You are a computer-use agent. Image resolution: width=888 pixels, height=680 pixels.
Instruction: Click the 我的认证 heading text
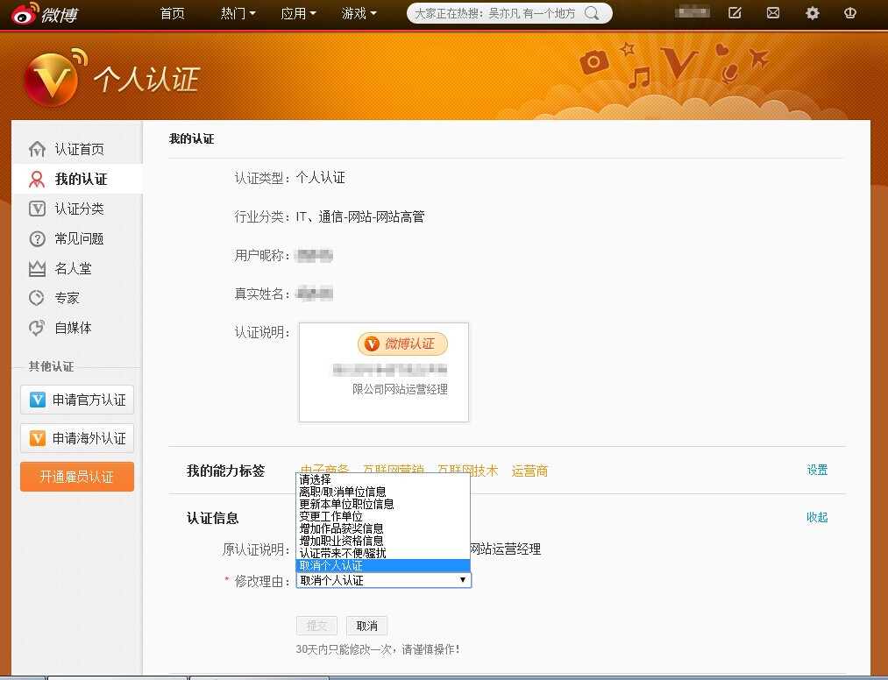click(191, 138)
